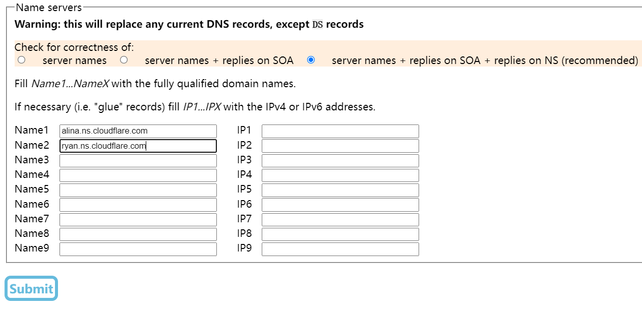Select recommended SOA + NS replies radio option
Image resolution: width=642 pixels, height=312 pixels.
point(311,60)
